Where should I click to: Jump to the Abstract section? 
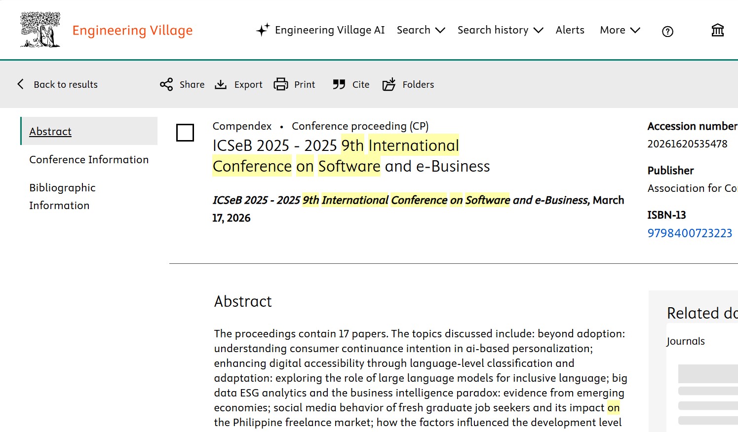50,131
